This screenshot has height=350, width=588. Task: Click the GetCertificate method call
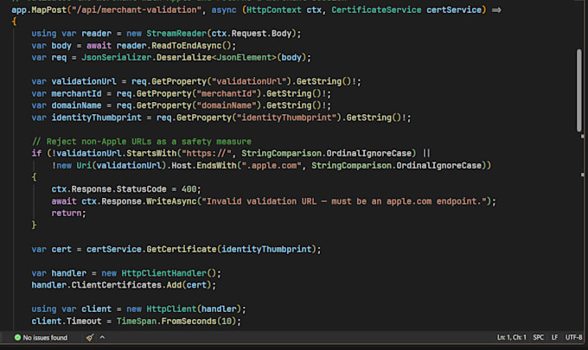[182, 249]
